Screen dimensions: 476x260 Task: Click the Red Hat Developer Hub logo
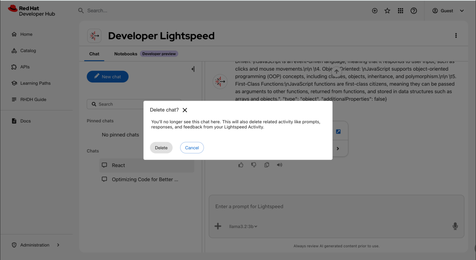click(31, 11)
